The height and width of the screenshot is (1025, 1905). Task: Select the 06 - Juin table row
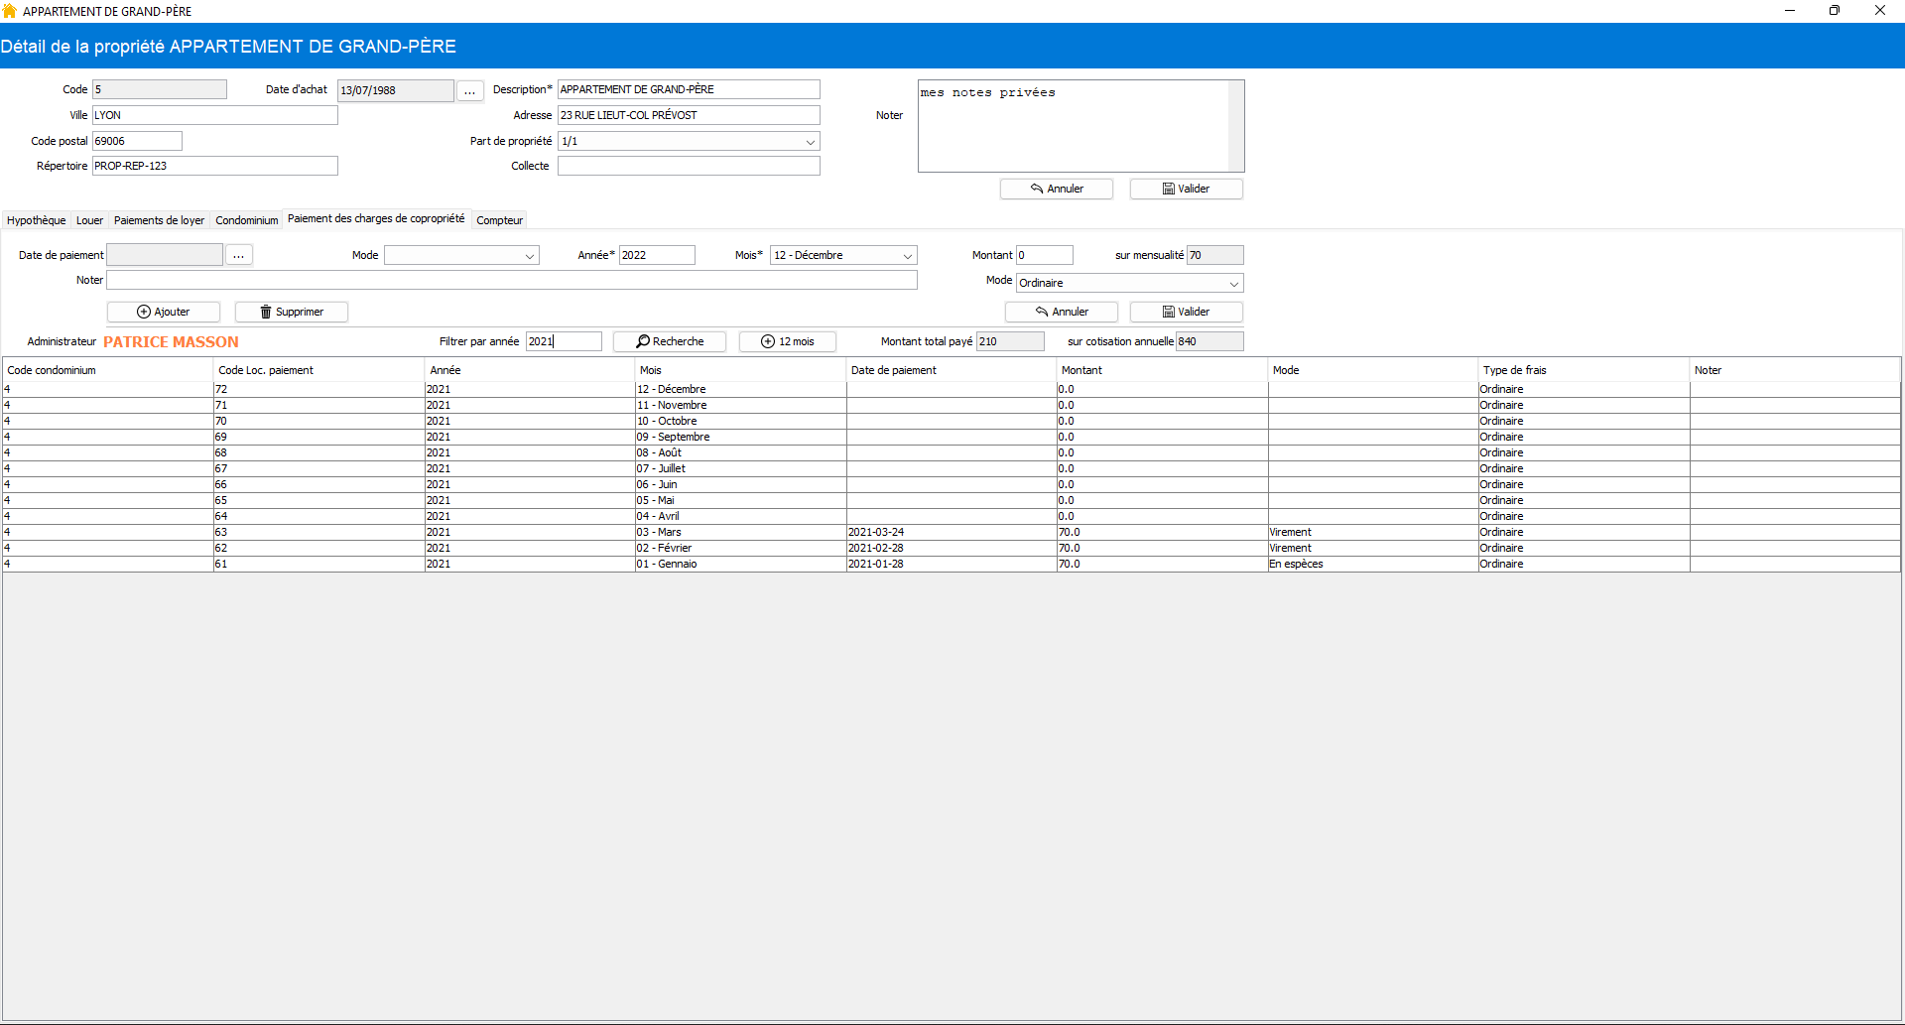coord(952,484)
